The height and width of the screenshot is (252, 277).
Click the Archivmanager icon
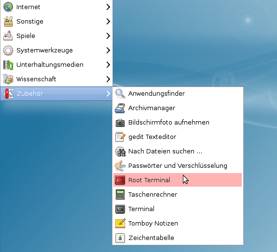tap(120, 108)
